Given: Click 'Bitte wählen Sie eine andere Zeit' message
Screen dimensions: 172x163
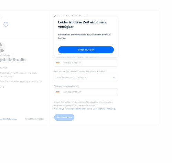Looking at the screenshot, I should [x=84, y=36].
